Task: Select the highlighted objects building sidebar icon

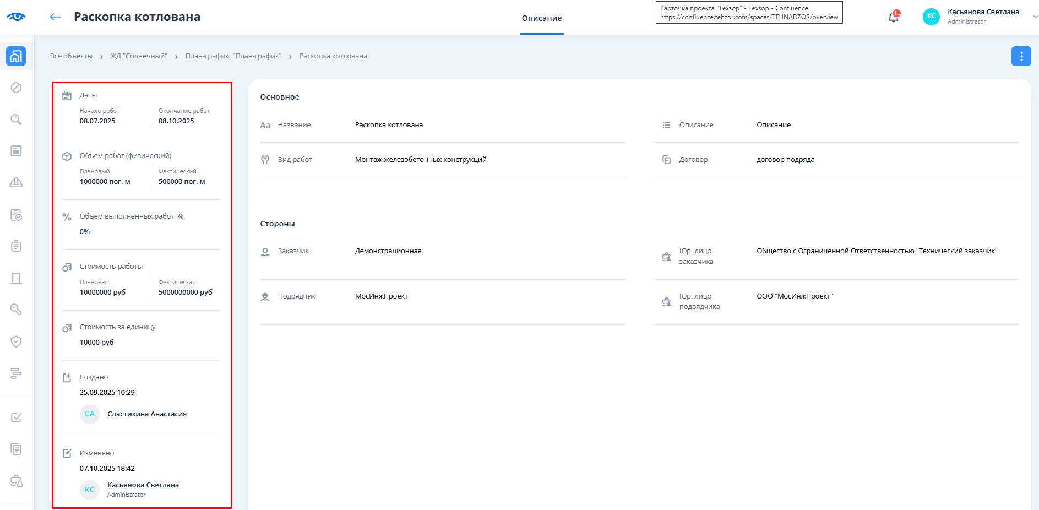Action: point(16,56)
